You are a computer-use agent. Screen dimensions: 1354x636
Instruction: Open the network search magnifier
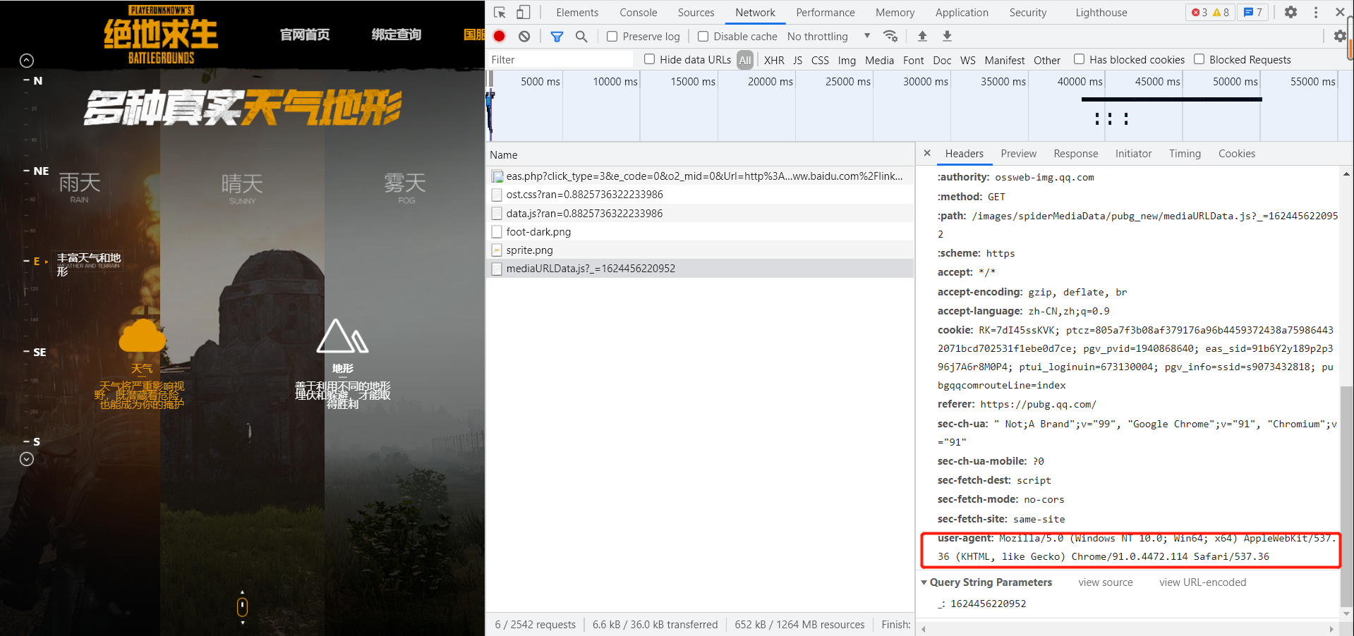pos(581,36)
